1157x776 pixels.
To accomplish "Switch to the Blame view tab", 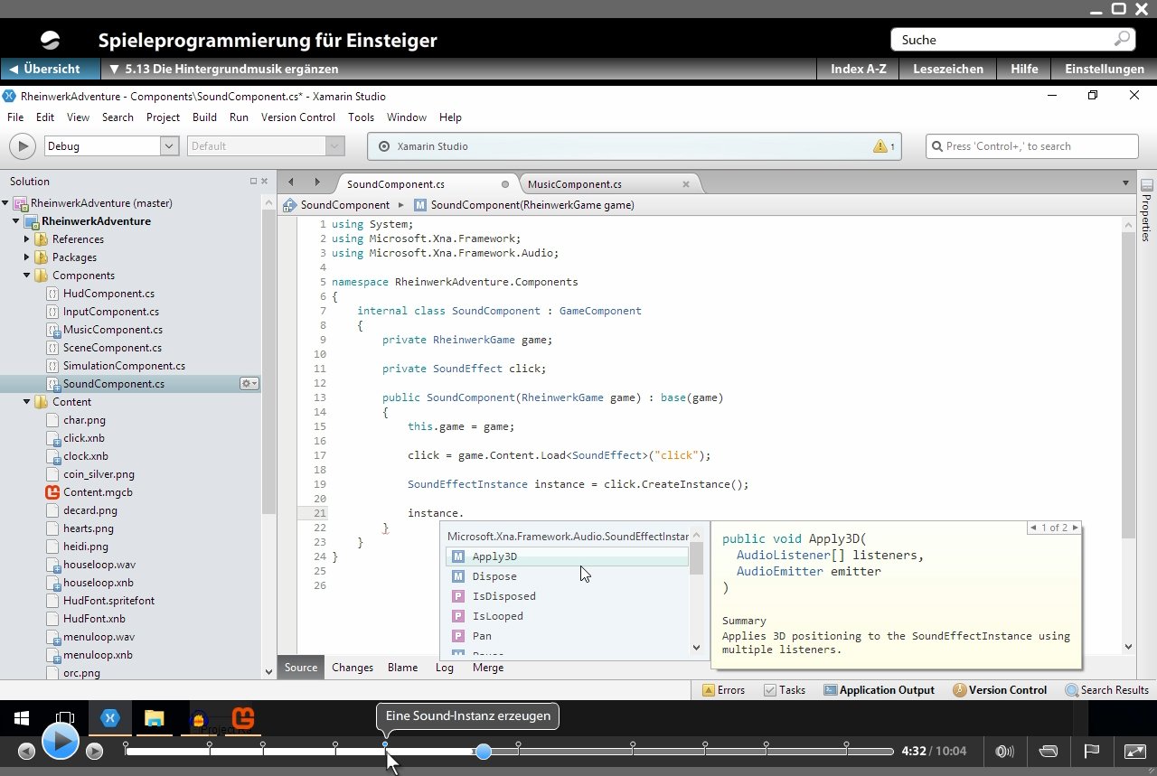I will pyautogui.click(x=402, y=668).
